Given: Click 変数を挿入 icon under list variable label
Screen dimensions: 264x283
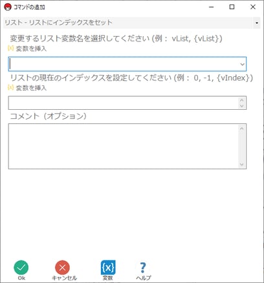Looking at the screenshot, I should tap(10, 48).
